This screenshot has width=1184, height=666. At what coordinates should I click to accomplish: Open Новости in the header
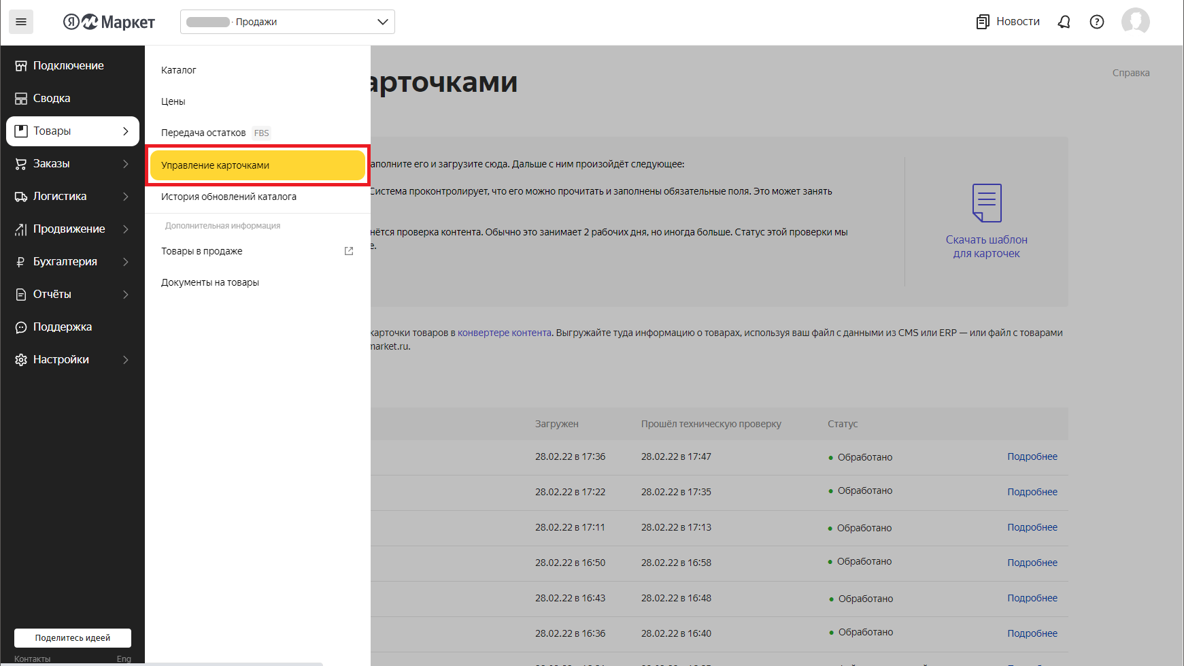click(x=1008, y=22)
